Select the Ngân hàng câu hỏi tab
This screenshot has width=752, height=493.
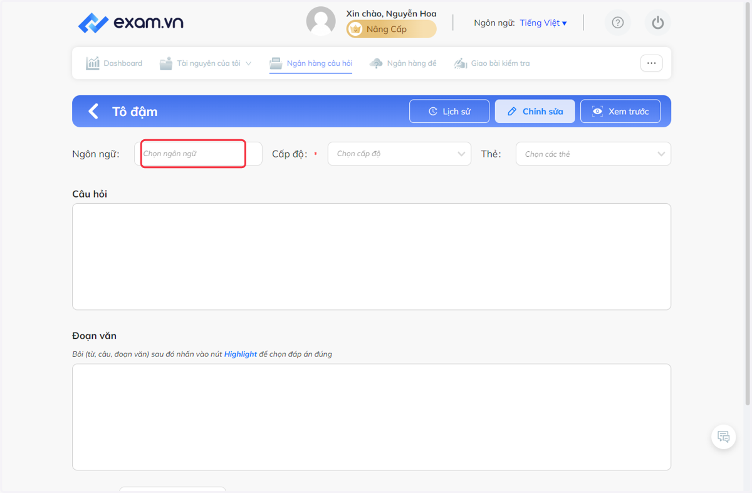(311, 63)
